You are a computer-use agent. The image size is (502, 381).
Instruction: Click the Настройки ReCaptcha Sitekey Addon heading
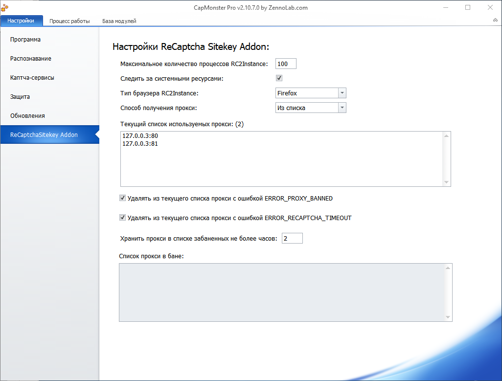[x=191, y=46]
